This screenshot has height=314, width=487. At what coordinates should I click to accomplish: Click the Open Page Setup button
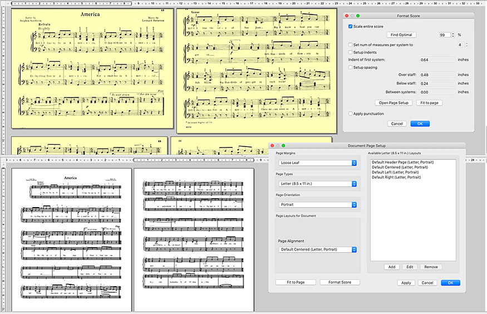pos(393,102)
